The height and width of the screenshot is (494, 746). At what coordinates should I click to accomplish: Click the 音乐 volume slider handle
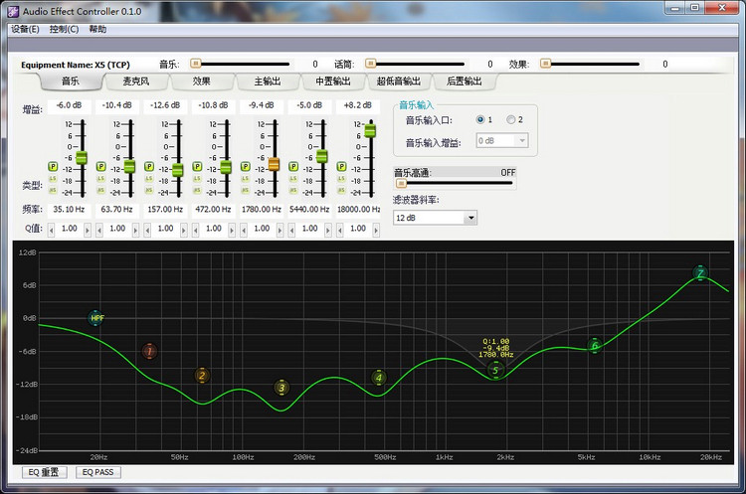pos(196,64)
